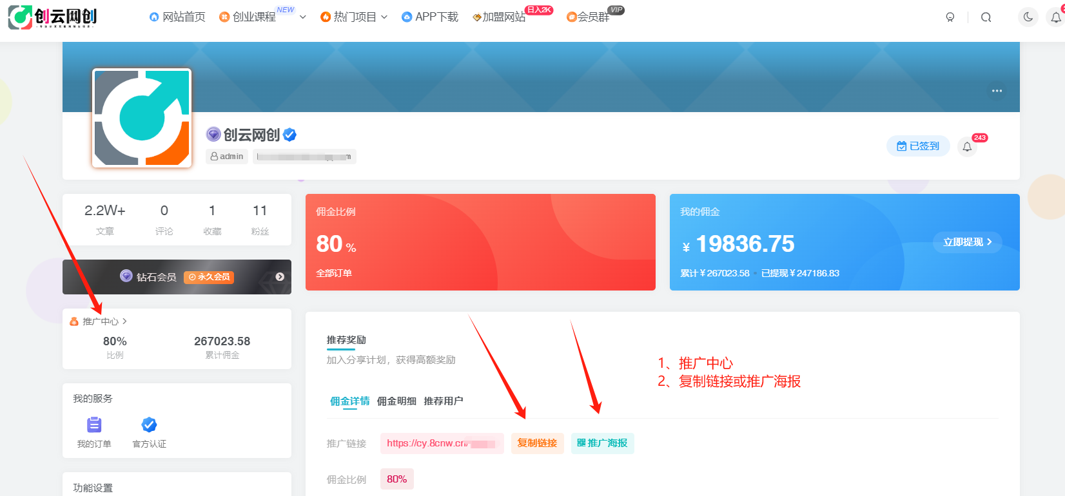
Task: Click the 复制链接 button
Action: point(538,443)
